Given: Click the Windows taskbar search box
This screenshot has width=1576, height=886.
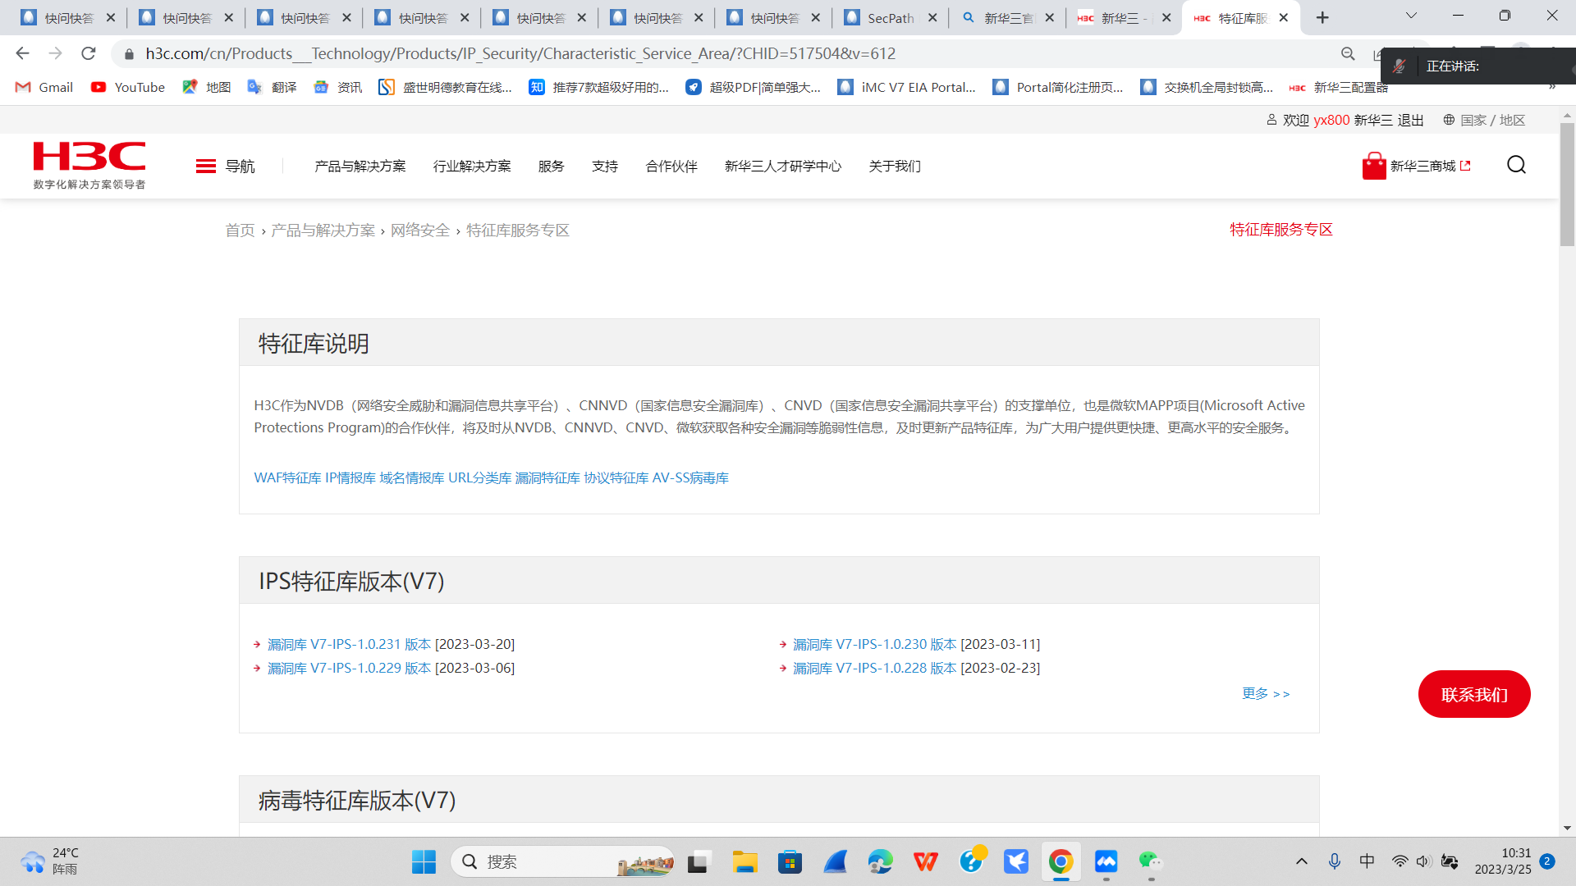Looking at the screenshot, I should [x=562, y=861].
